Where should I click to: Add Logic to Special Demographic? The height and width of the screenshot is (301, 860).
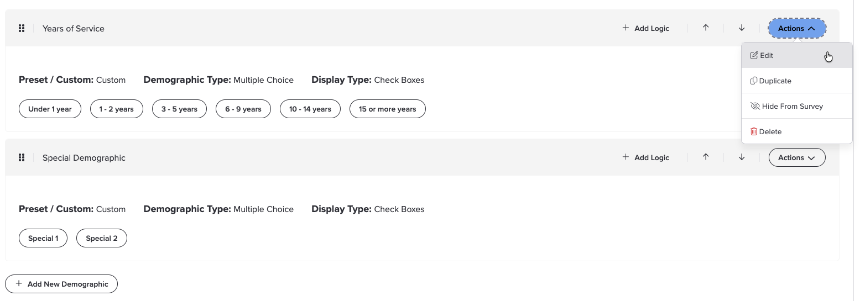click(645, 157)
